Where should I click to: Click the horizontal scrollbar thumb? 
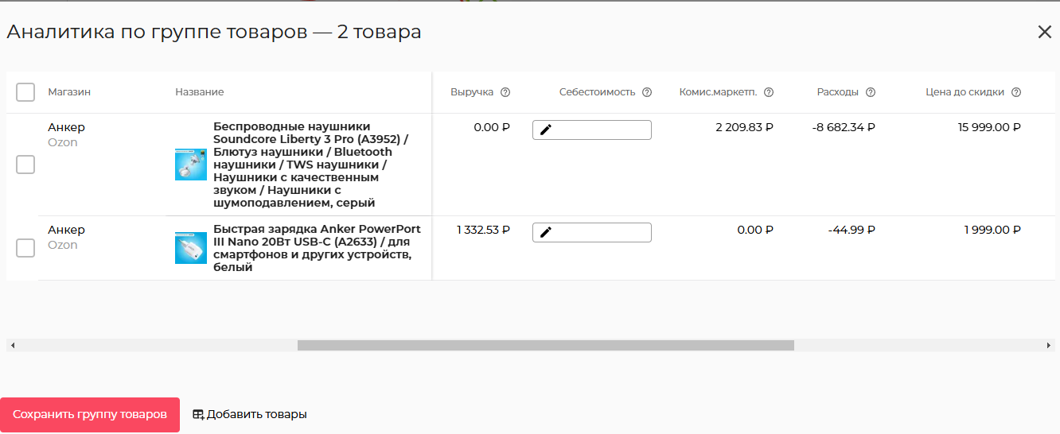pyautogui.click(x=545, y=346)
